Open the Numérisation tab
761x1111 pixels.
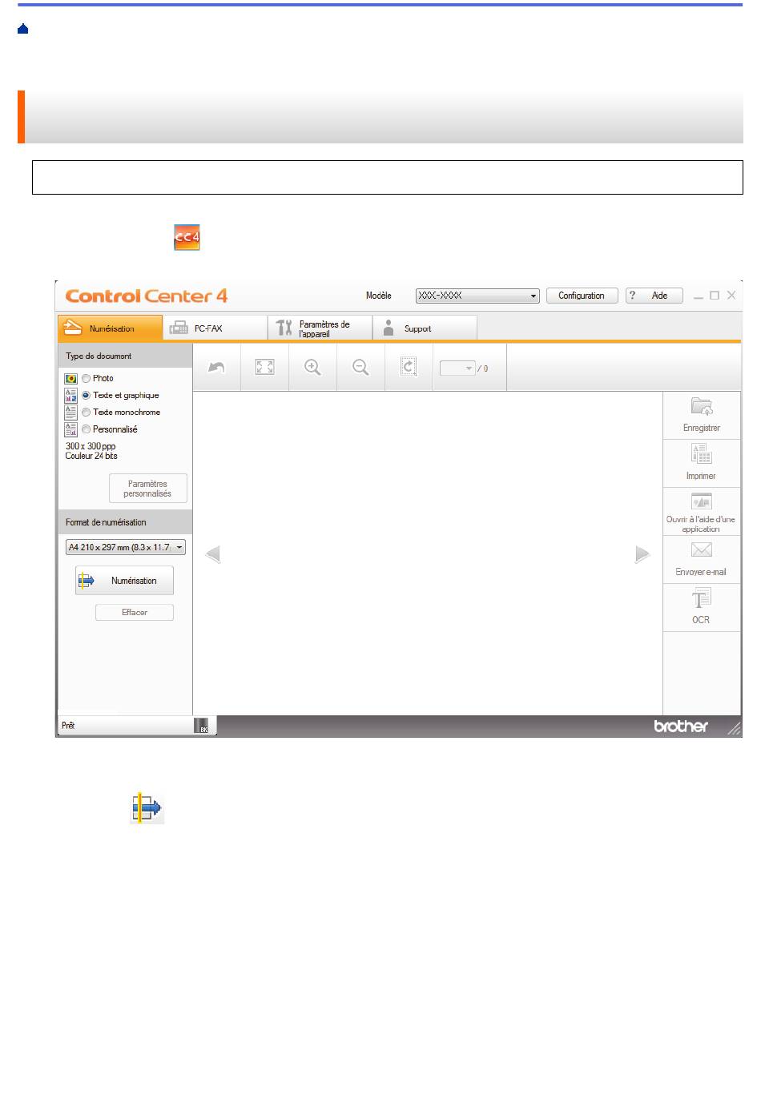[x=111, y=328]
